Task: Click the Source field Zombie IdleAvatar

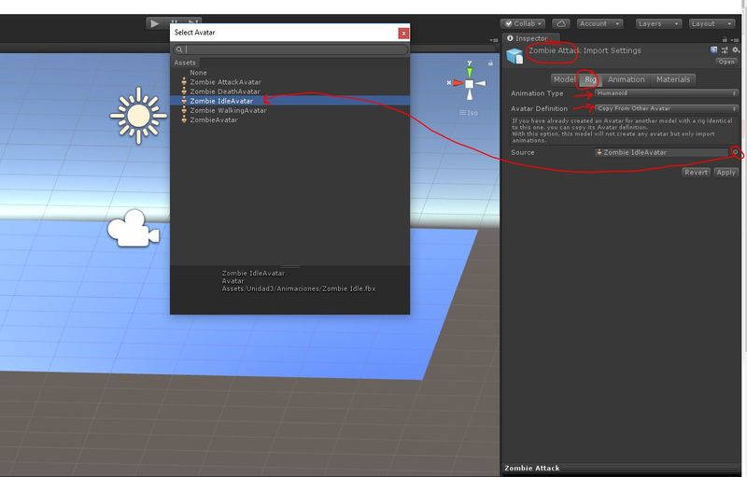Action: coord(663,152)
